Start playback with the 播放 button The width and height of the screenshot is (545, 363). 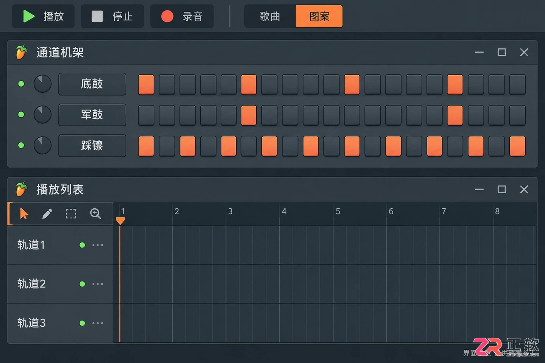click(x=43, y=16)
